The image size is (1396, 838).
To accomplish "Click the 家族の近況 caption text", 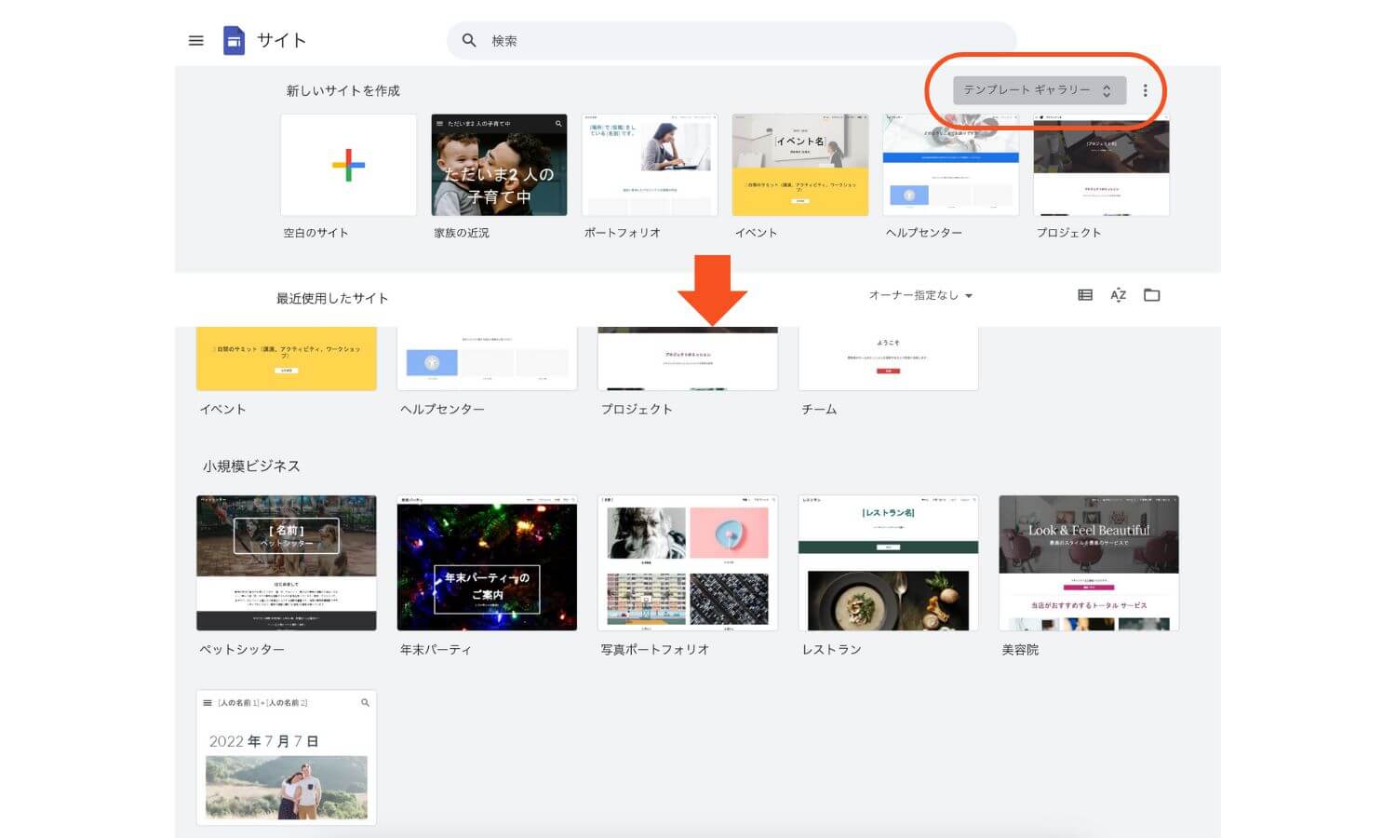I will [462, 233].
